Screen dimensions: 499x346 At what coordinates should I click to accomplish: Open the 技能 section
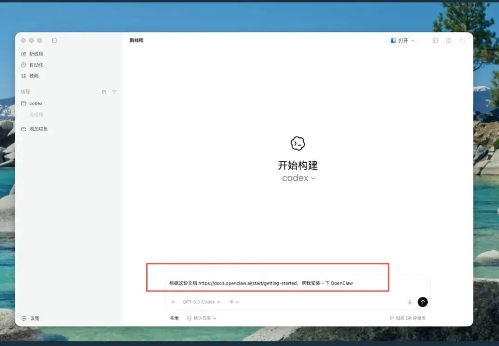coord(30,76)
